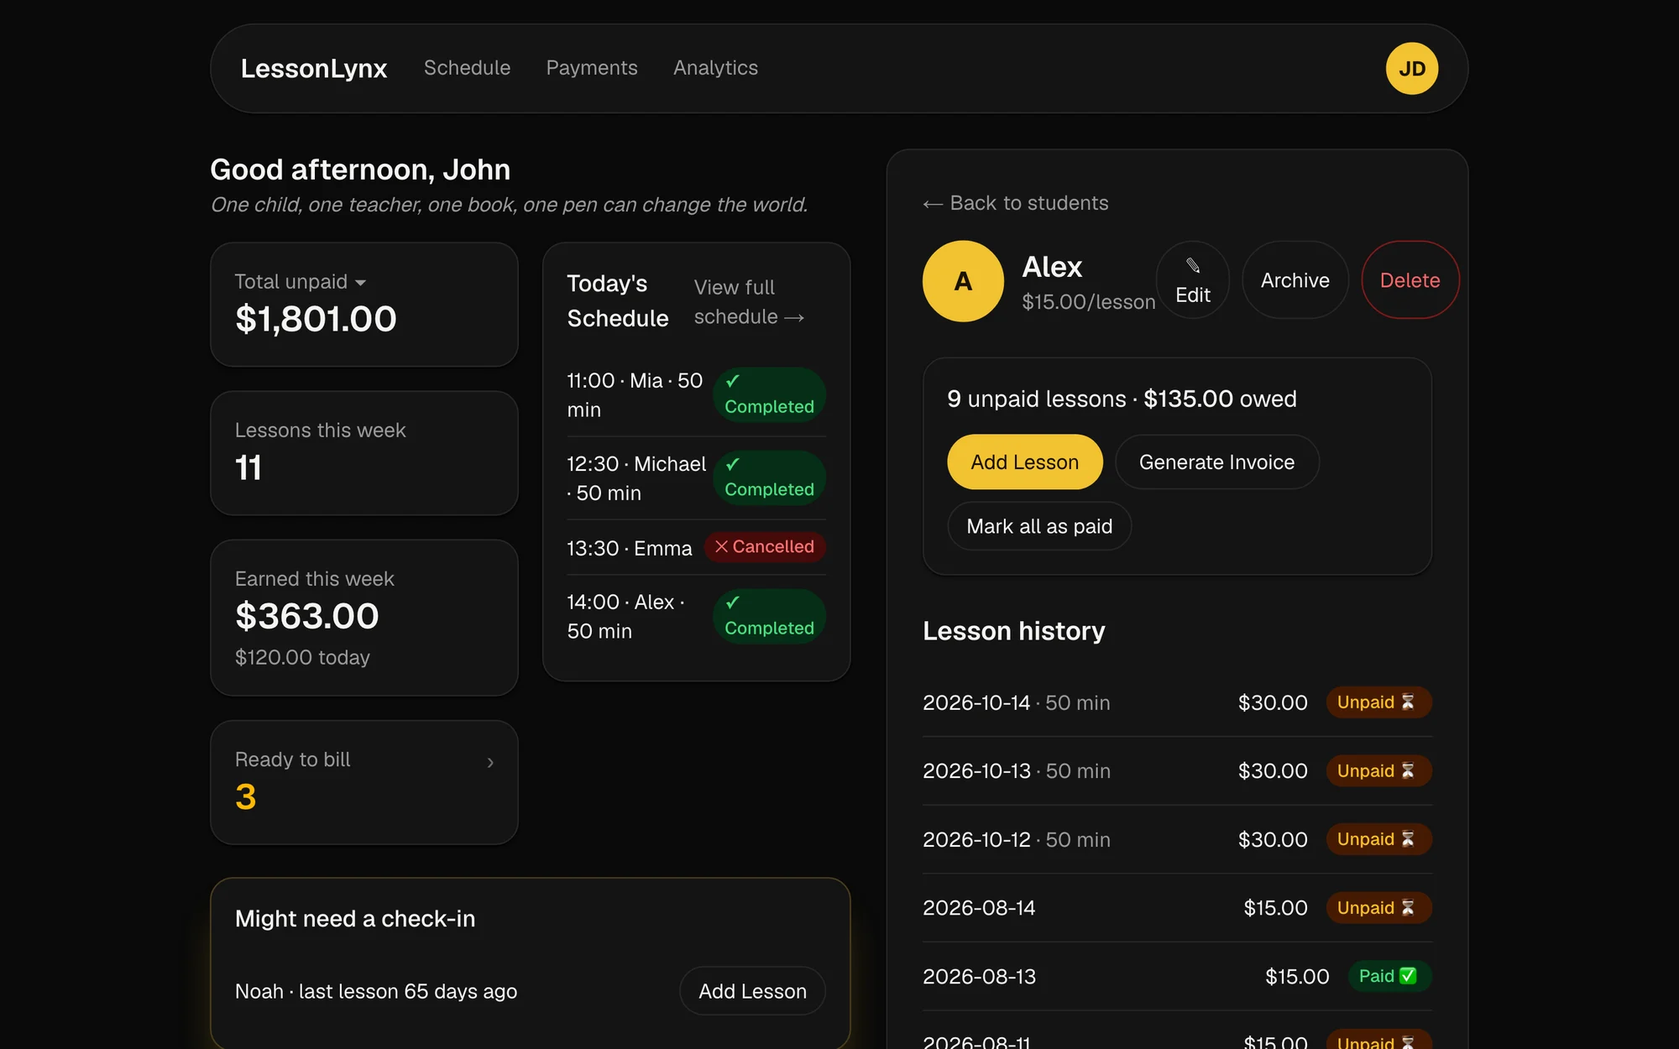
Task: Click the $15.00/lesson rate text
Action: (1088, 302)
